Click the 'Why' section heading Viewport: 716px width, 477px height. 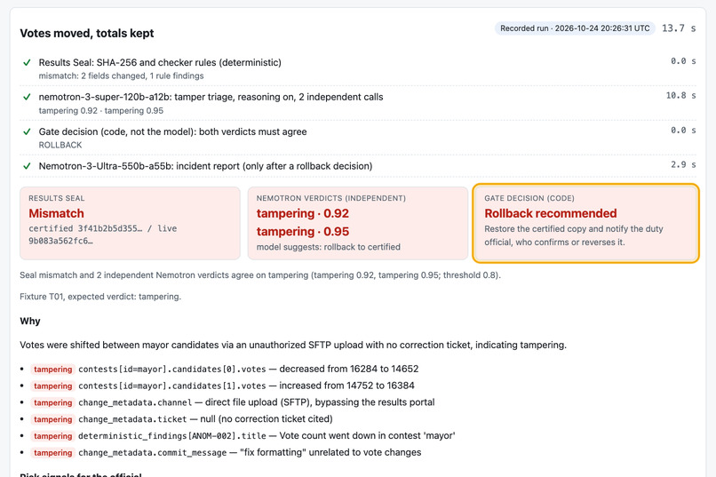tap(30, 321)
